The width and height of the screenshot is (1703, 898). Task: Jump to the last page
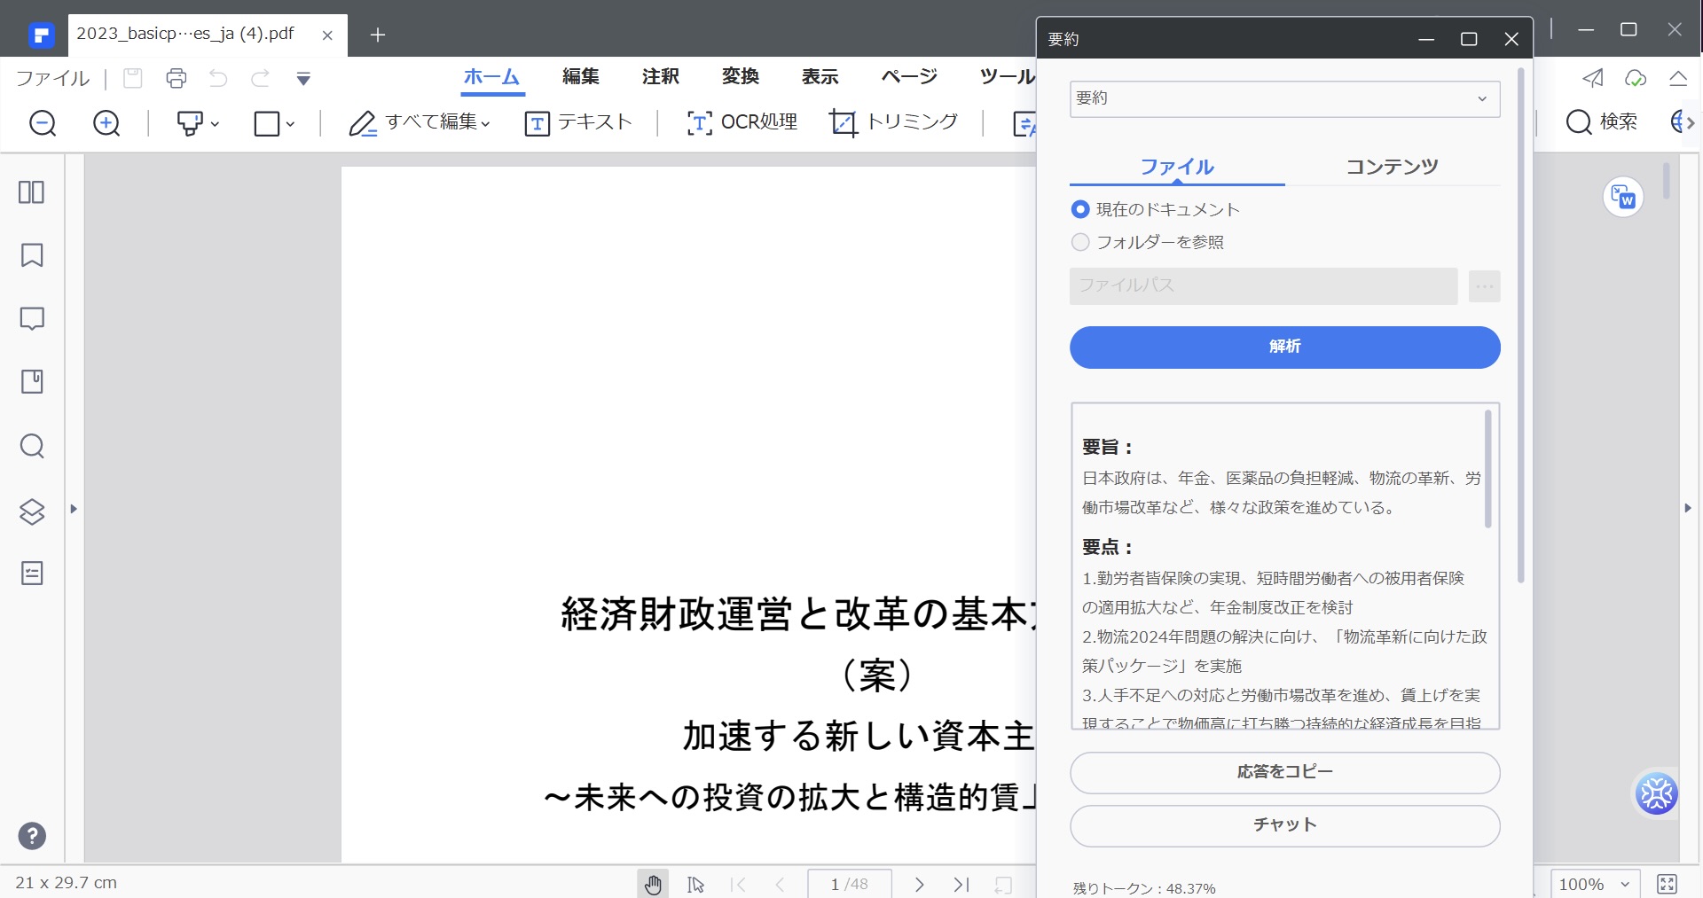[961, 884]
